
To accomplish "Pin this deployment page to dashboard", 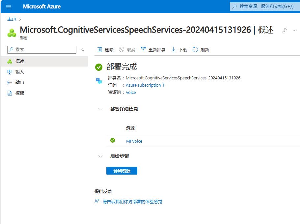I will tap(284, 30).
